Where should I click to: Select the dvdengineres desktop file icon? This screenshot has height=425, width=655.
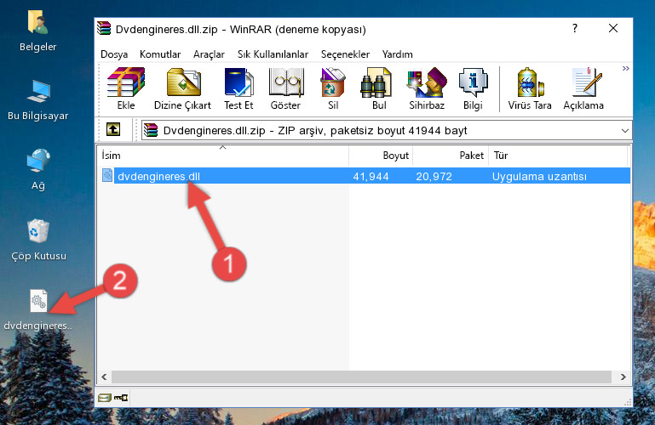[x=38, y=310]
